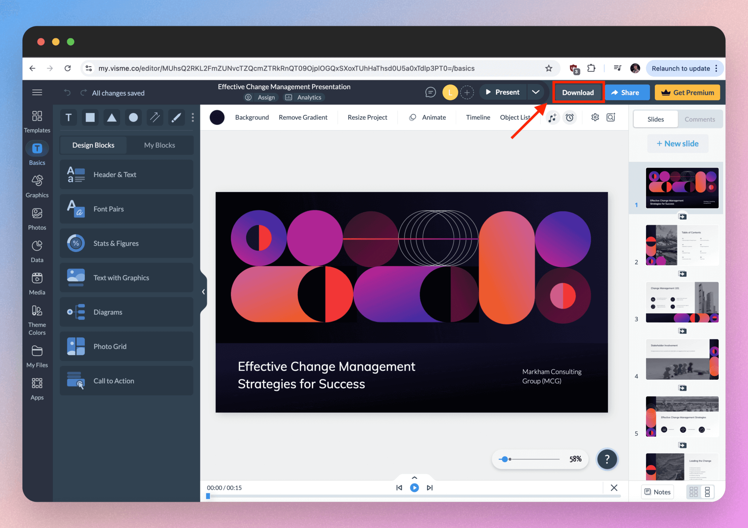The height and width of the screenshot is (528, 748).
Task: Switch to list slide view
Action: pyautogui.click(x=707, y=492)
